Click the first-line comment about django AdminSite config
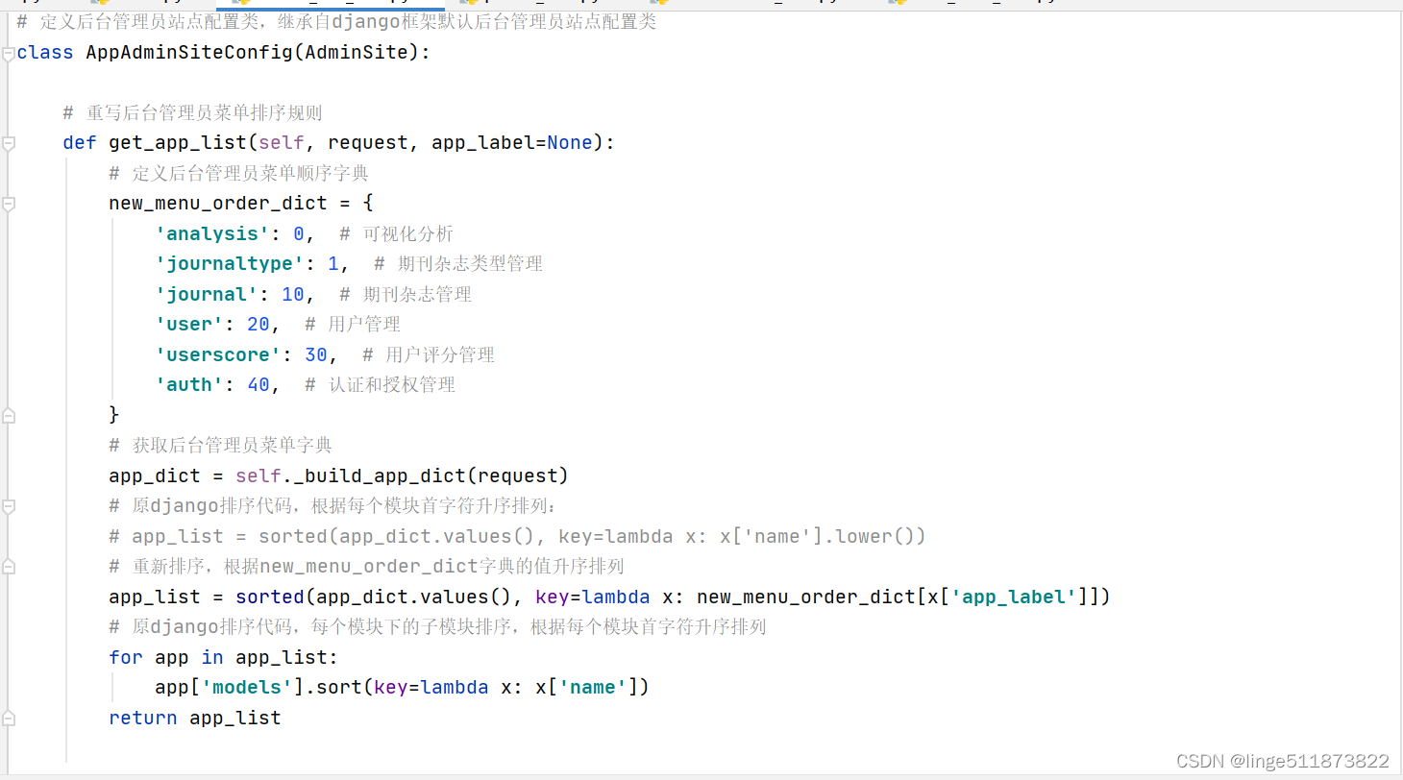 (x=336, y=21)
